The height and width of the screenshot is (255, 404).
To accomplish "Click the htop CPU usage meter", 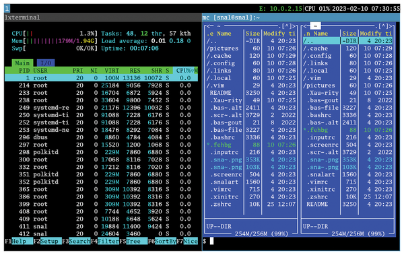I will pyautogui.click(x=55, y=34).
